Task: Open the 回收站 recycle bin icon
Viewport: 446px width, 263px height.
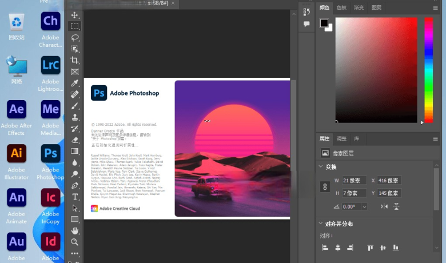Action: (x=17, y=26)
